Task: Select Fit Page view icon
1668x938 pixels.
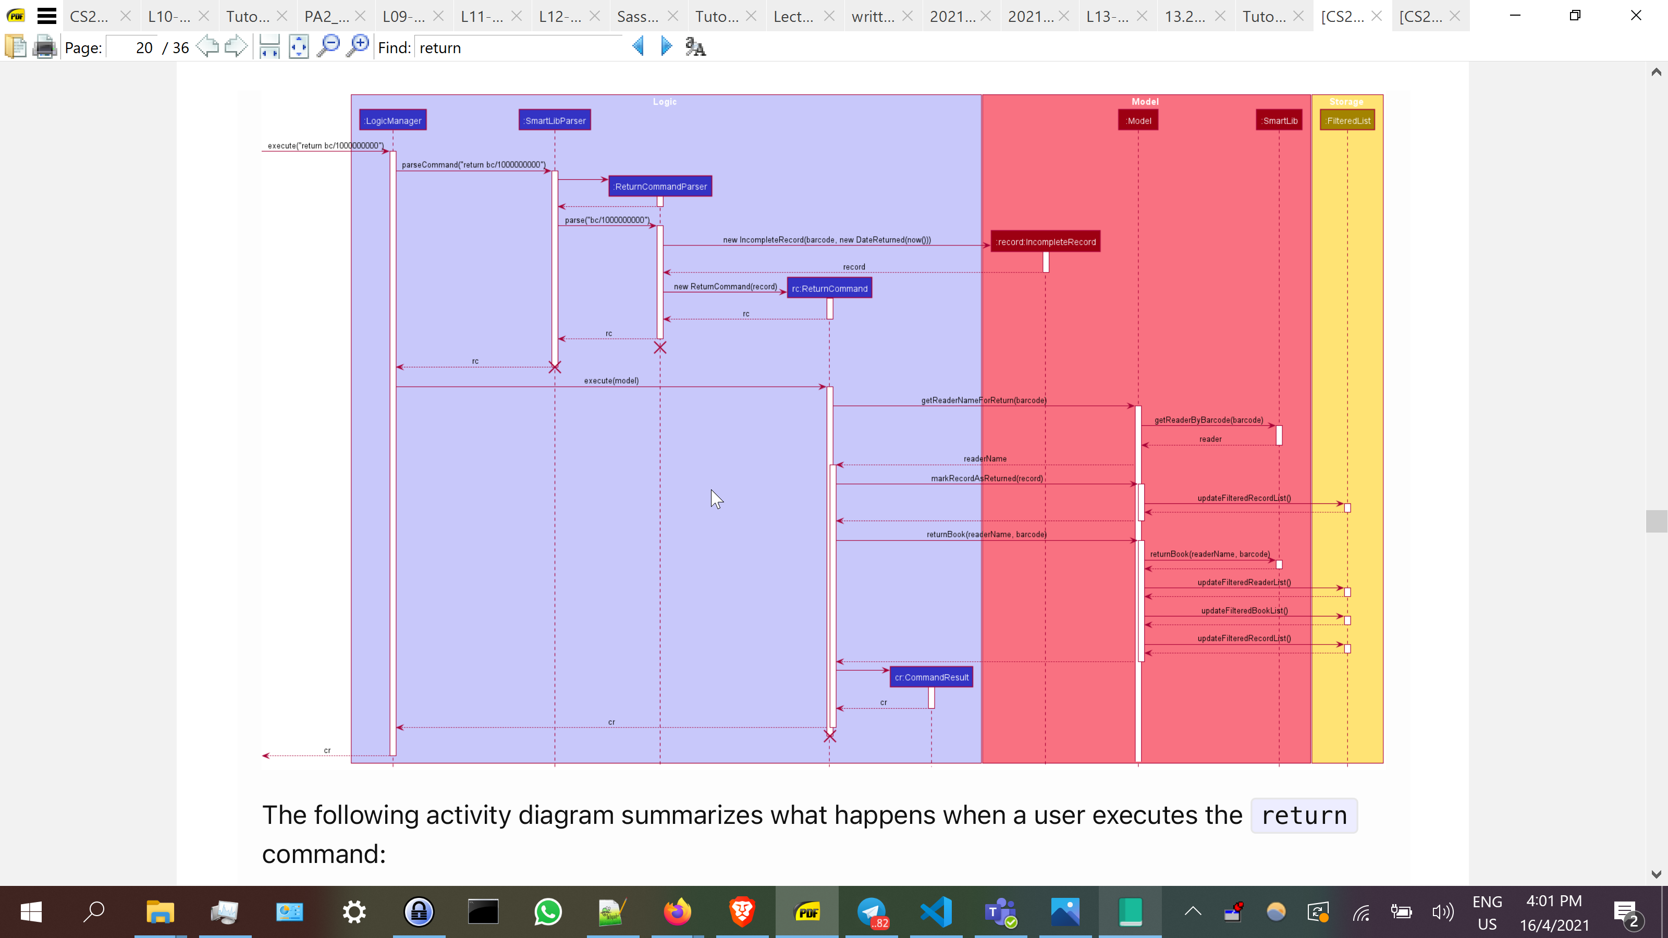Action: [x=299, y=46]
